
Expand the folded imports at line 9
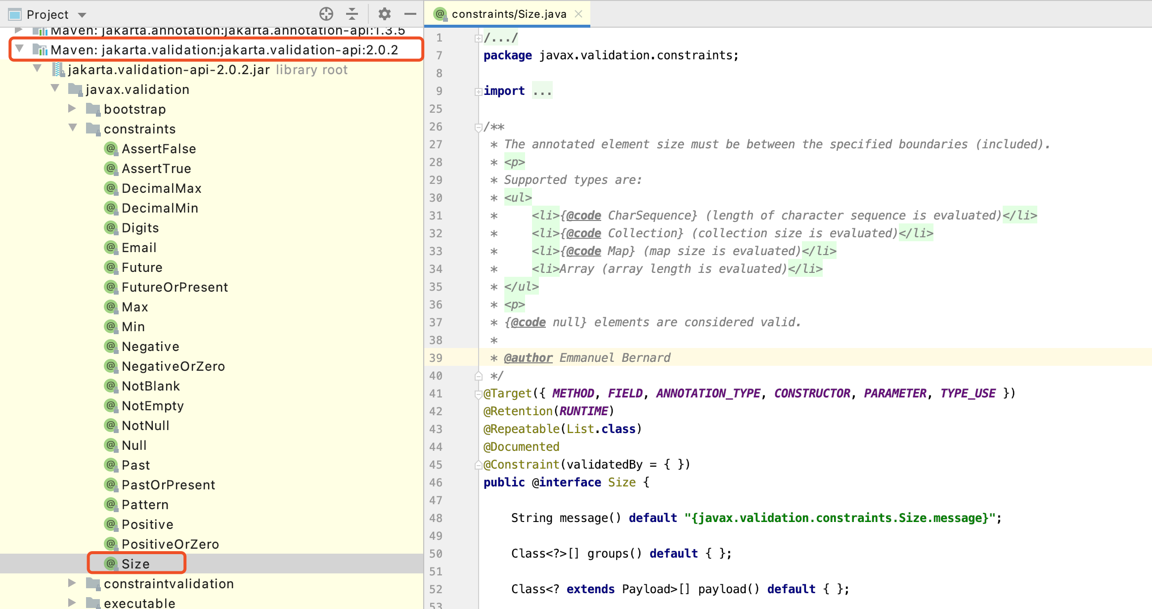click(x=478, y=90)
